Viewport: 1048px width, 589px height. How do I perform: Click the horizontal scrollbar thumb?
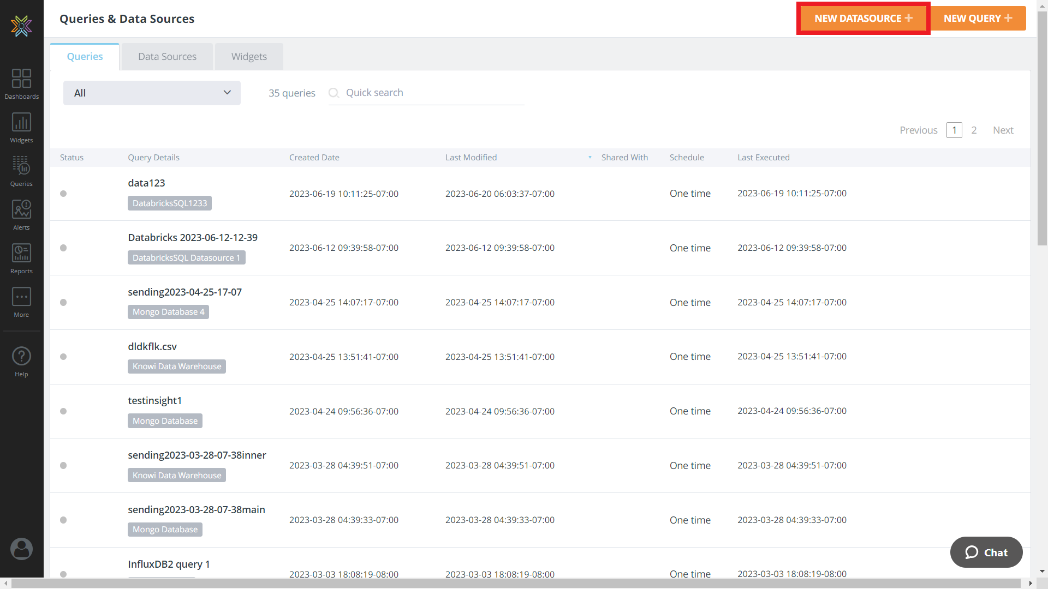tap(516, 584)
